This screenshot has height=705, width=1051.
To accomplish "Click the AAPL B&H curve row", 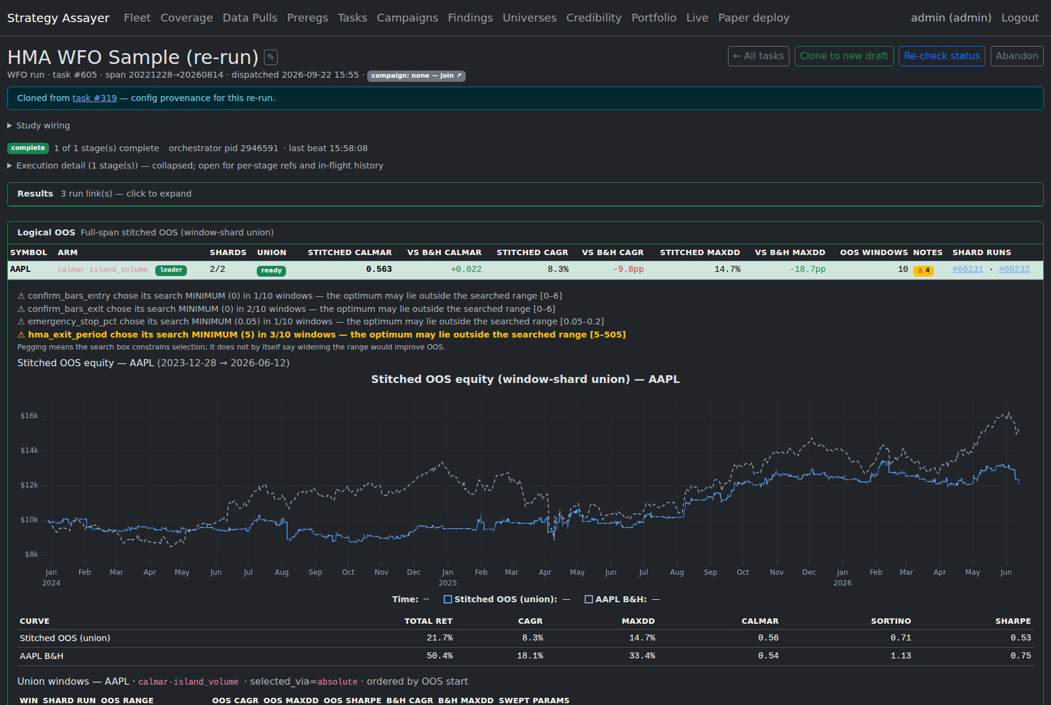I will point(525,656).
